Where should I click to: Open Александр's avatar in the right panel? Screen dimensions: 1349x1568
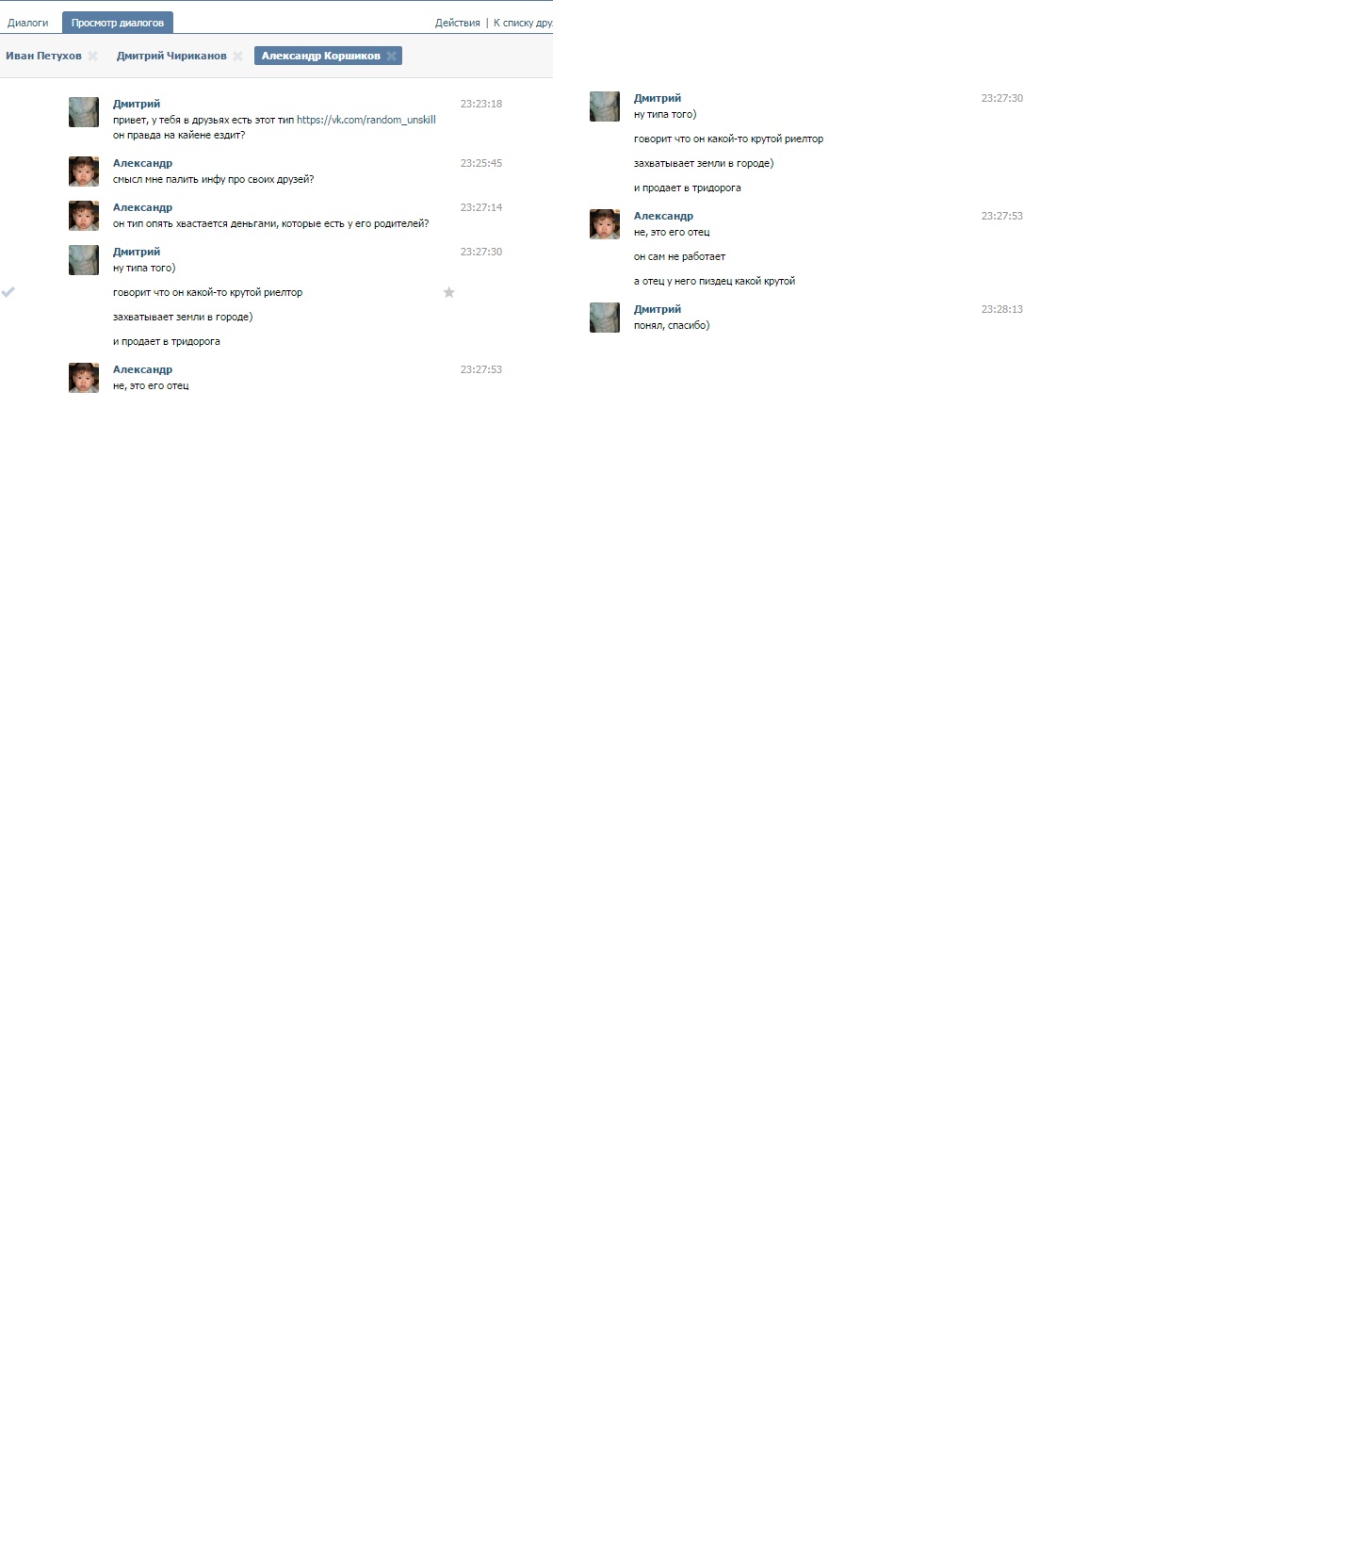[x=605, y=224]
